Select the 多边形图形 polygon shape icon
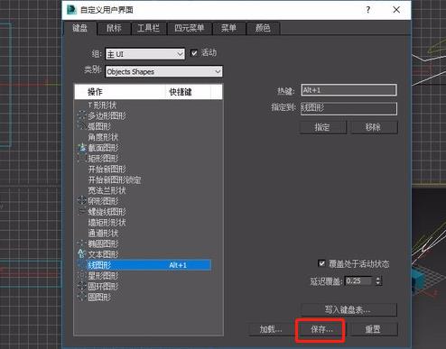446x349 pixels. tap(81, 115)
